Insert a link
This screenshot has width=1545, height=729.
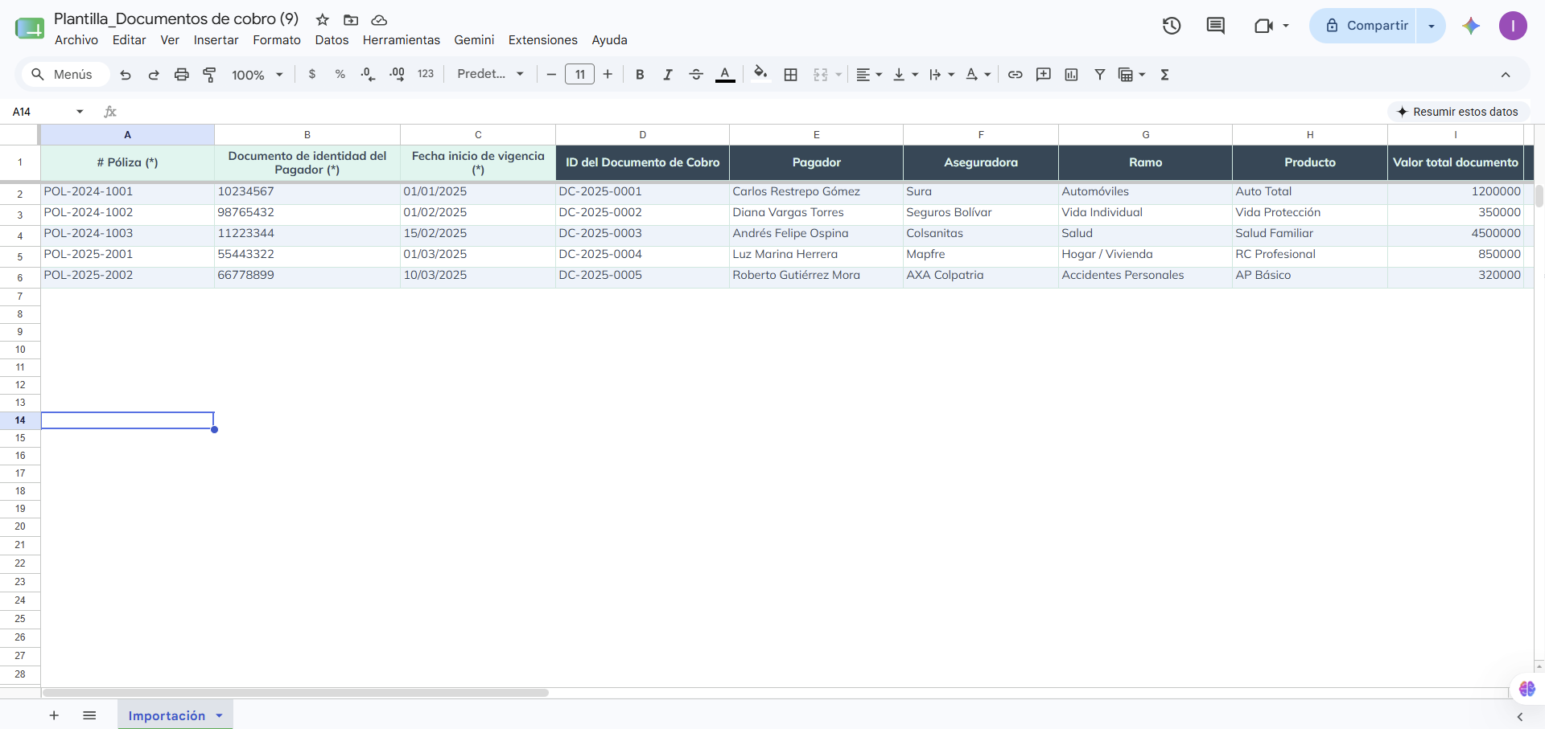(x=1016, y=75)
